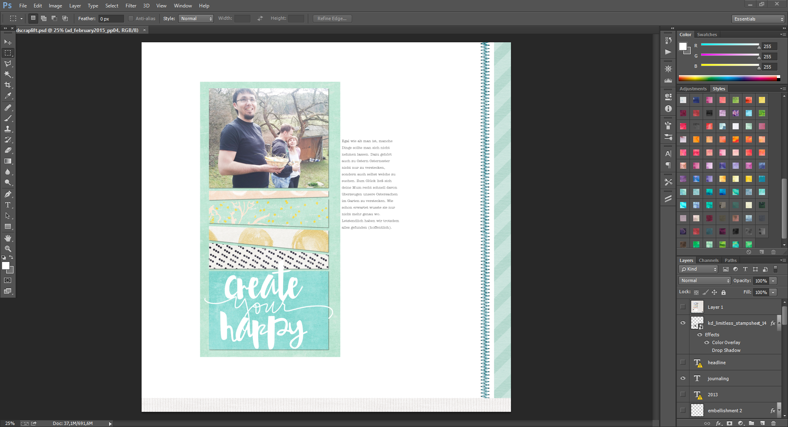Select the Polygonal Lasso tool
This screenshot has width=788, height=427.
click(x=8, y=64)
